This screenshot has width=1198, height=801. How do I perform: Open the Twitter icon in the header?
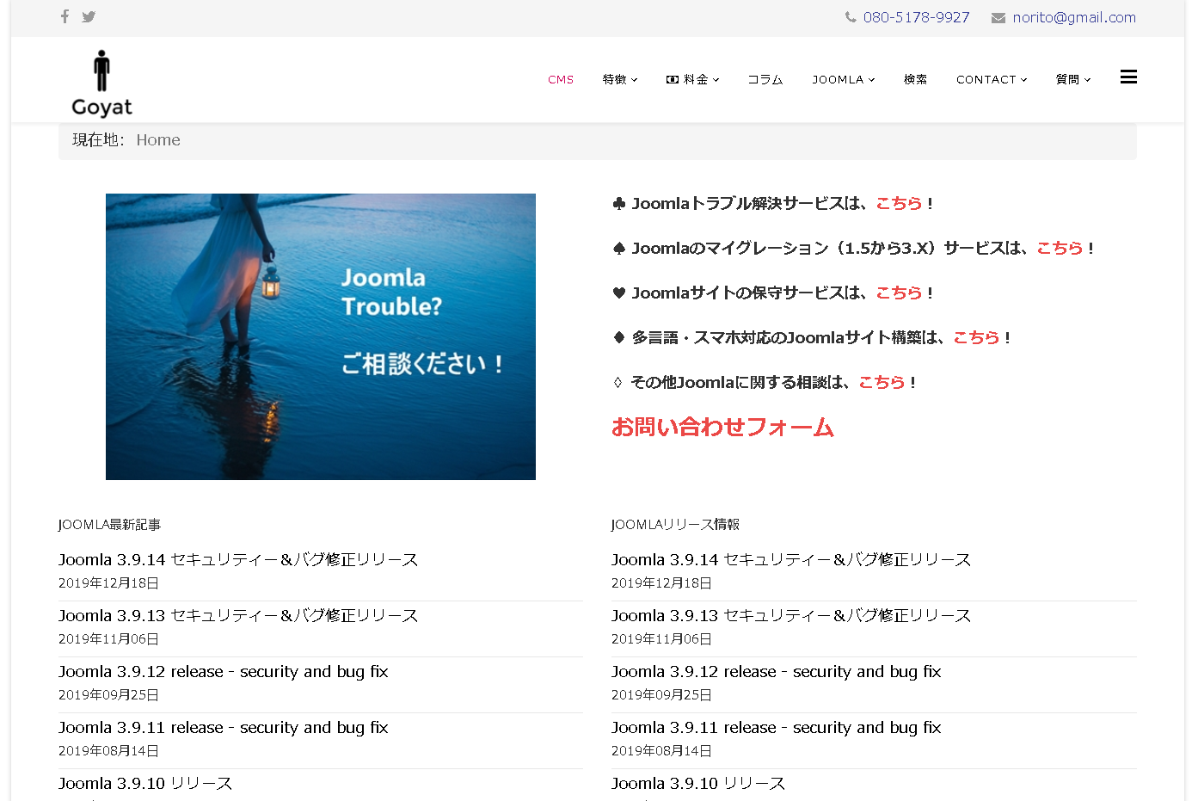pos(89,15)
